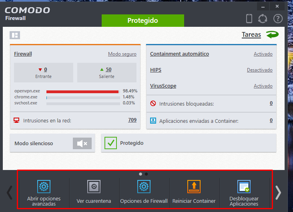Click the Abrir opciones avanzadas label
This screenshot has width=293, height=212.
[44, 201]
